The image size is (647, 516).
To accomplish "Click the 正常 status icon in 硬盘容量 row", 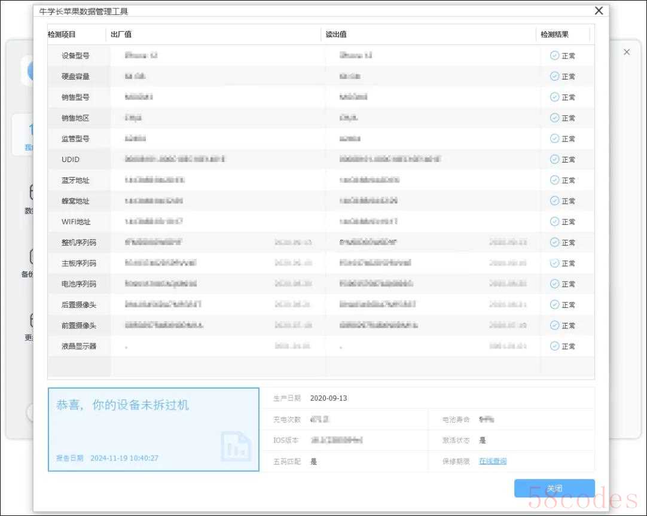I will tap(554, 77).
